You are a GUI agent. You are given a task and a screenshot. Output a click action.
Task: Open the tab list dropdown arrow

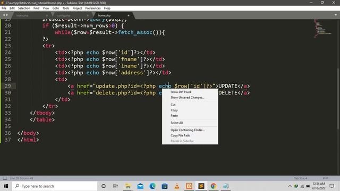click(x=336, y=15)
